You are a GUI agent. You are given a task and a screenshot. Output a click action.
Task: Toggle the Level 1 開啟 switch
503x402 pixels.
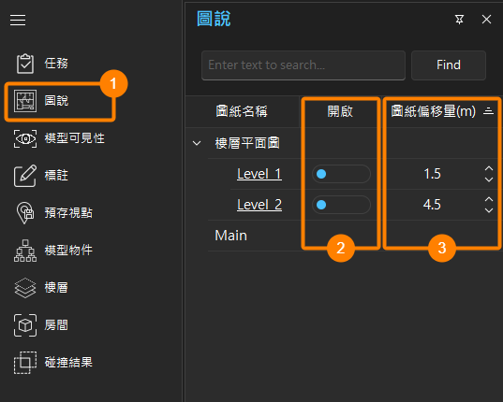(341, 174)
